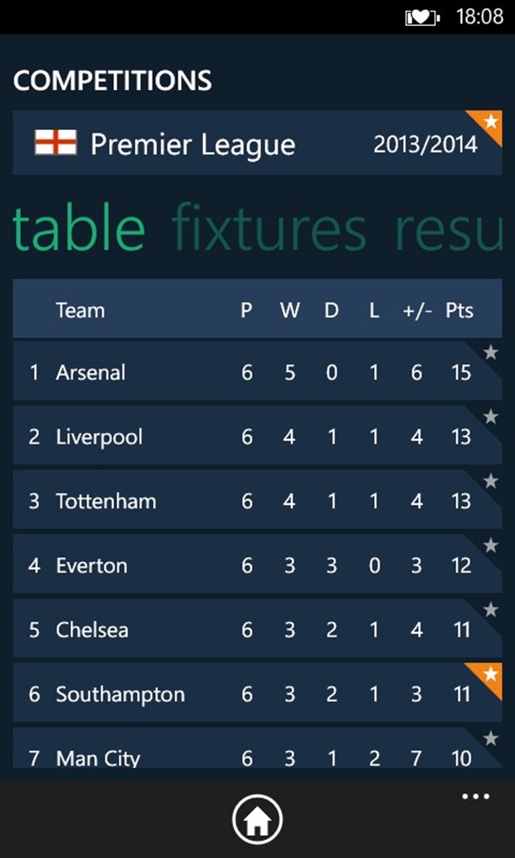The width and height of the screenshot is (515, 858).
Task: Expand the Premier League competition picker
Action: [x=257, y=143]
